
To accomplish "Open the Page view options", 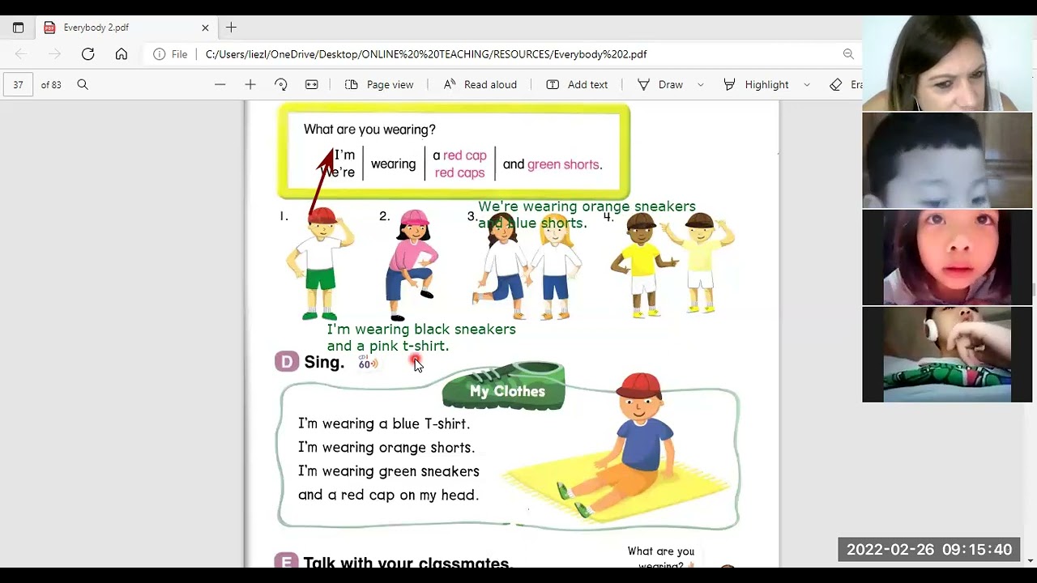I will click(379, 84).
